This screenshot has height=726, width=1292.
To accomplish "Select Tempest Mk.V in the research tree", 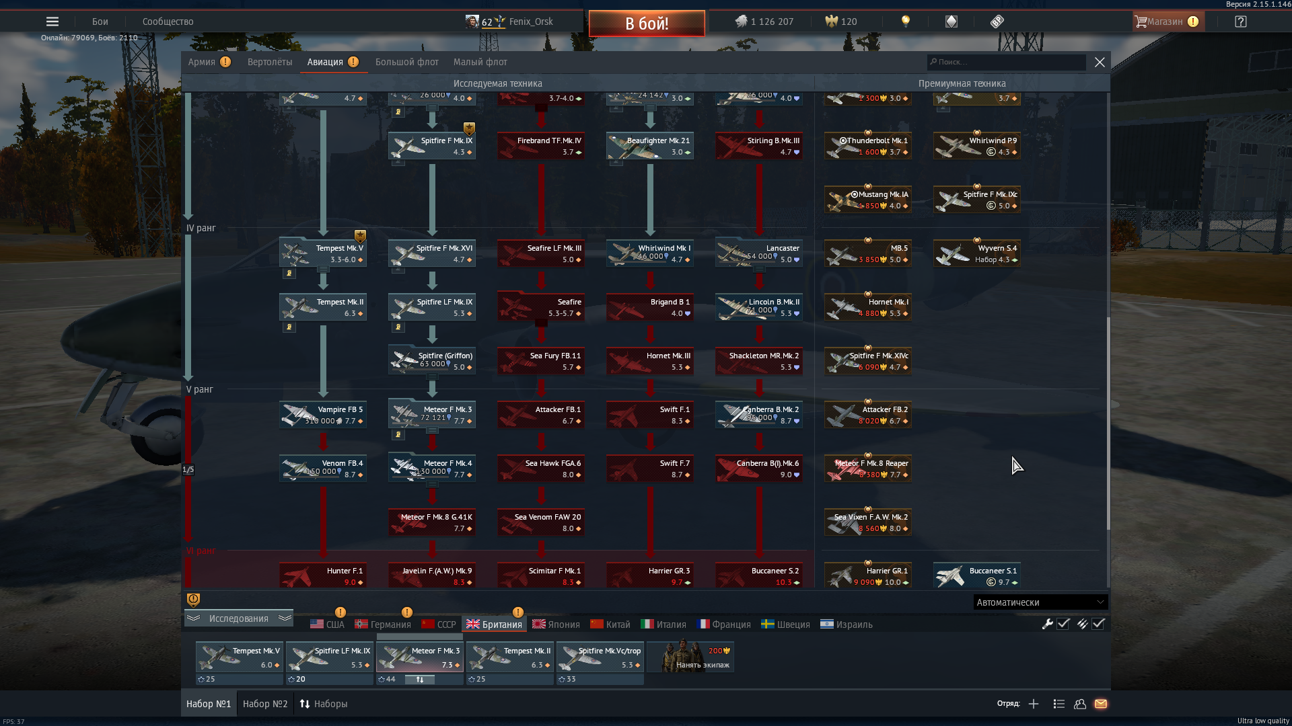I will [x=323, y=253].
